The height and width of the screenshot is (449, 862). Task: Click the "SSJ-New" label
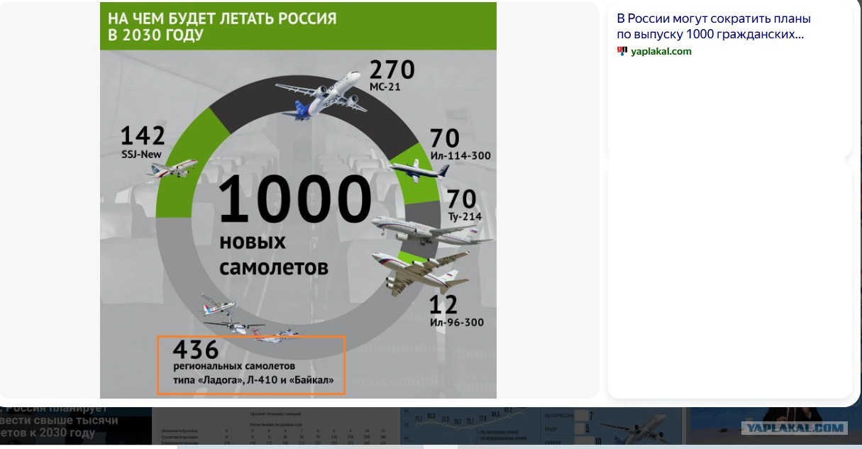pyautogui.click(x=143, y=154)
